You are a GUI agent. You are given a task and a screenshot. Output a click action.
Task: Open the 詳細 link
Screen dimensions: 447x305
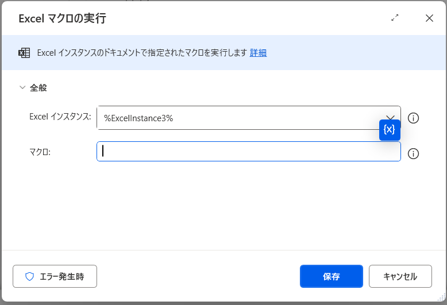tap(258, 53)
